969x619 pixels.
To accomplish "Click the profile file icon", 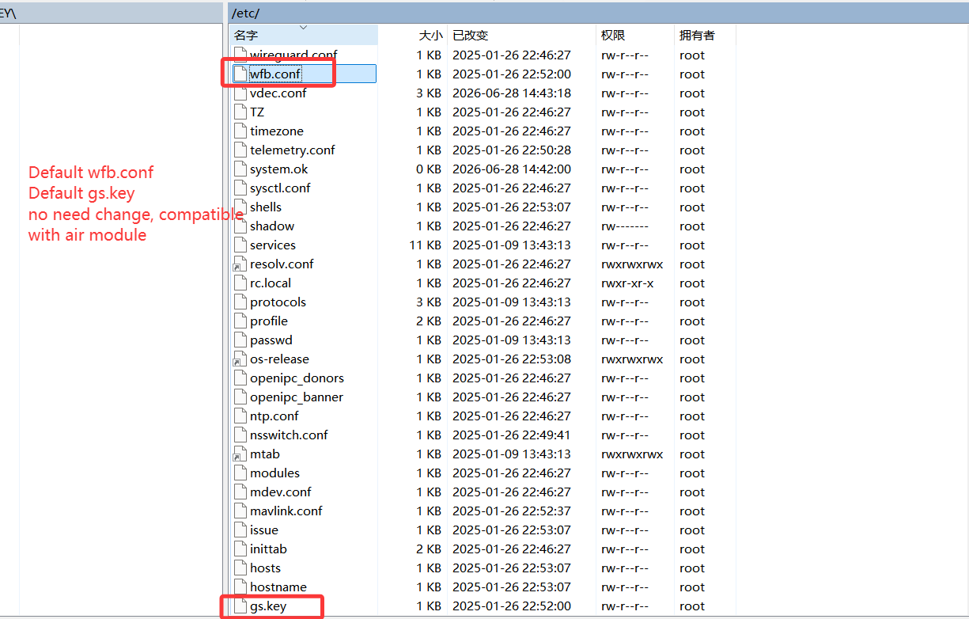I will click(240, 321).
